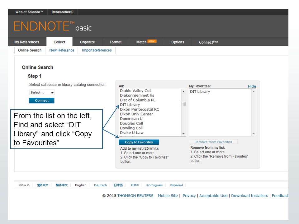Switch view language to English
This screenshot has width=299, height=224.
(81, 185)
